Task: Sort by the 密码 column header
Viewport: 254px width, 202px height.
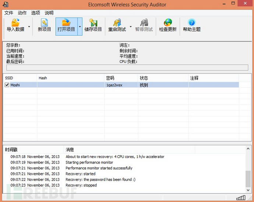Action: pyautogui.click(x=121, y=78)
